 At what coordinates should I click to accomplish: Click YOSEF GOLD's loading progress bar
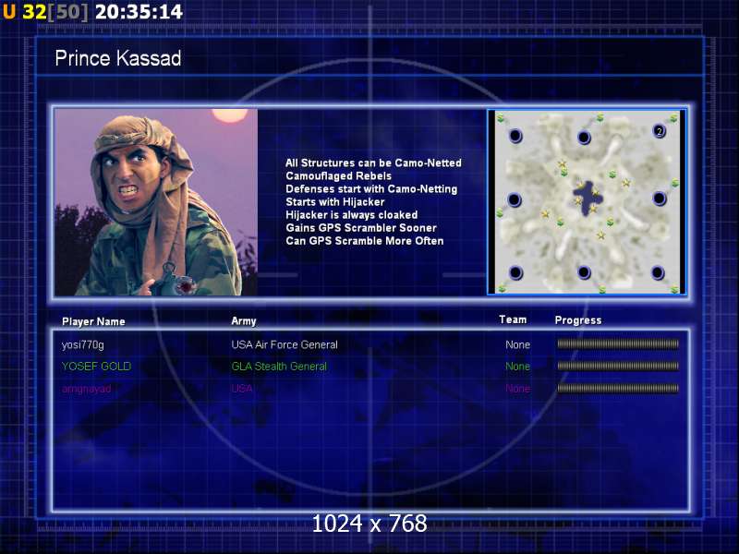pos(618,366)
